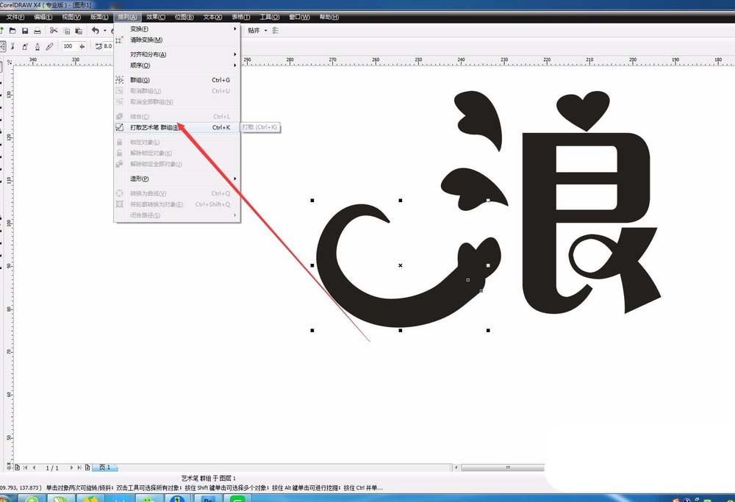This screenshot has width=735, height=502.
Task: Close the open 排列(A) menu
Action: click(127, 17)
